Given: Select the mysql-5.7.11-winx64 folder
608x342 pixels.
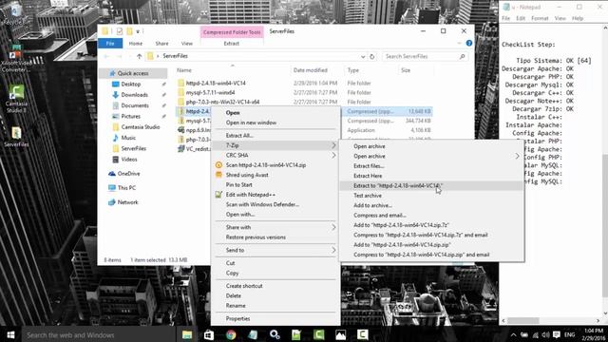Looking at the screenshot, I should 210,93.
